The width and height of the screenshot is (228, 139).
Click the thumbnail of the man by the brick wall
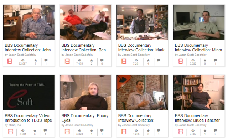[142, 93]
